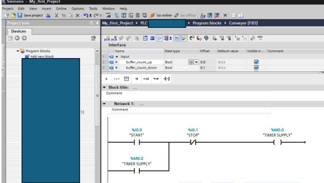
Task: Collapse the Project tree panel arrow
Action: click(x=97, y=23)
